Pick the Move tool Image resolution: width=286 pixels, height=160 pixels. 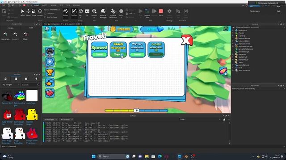[28, 12]
